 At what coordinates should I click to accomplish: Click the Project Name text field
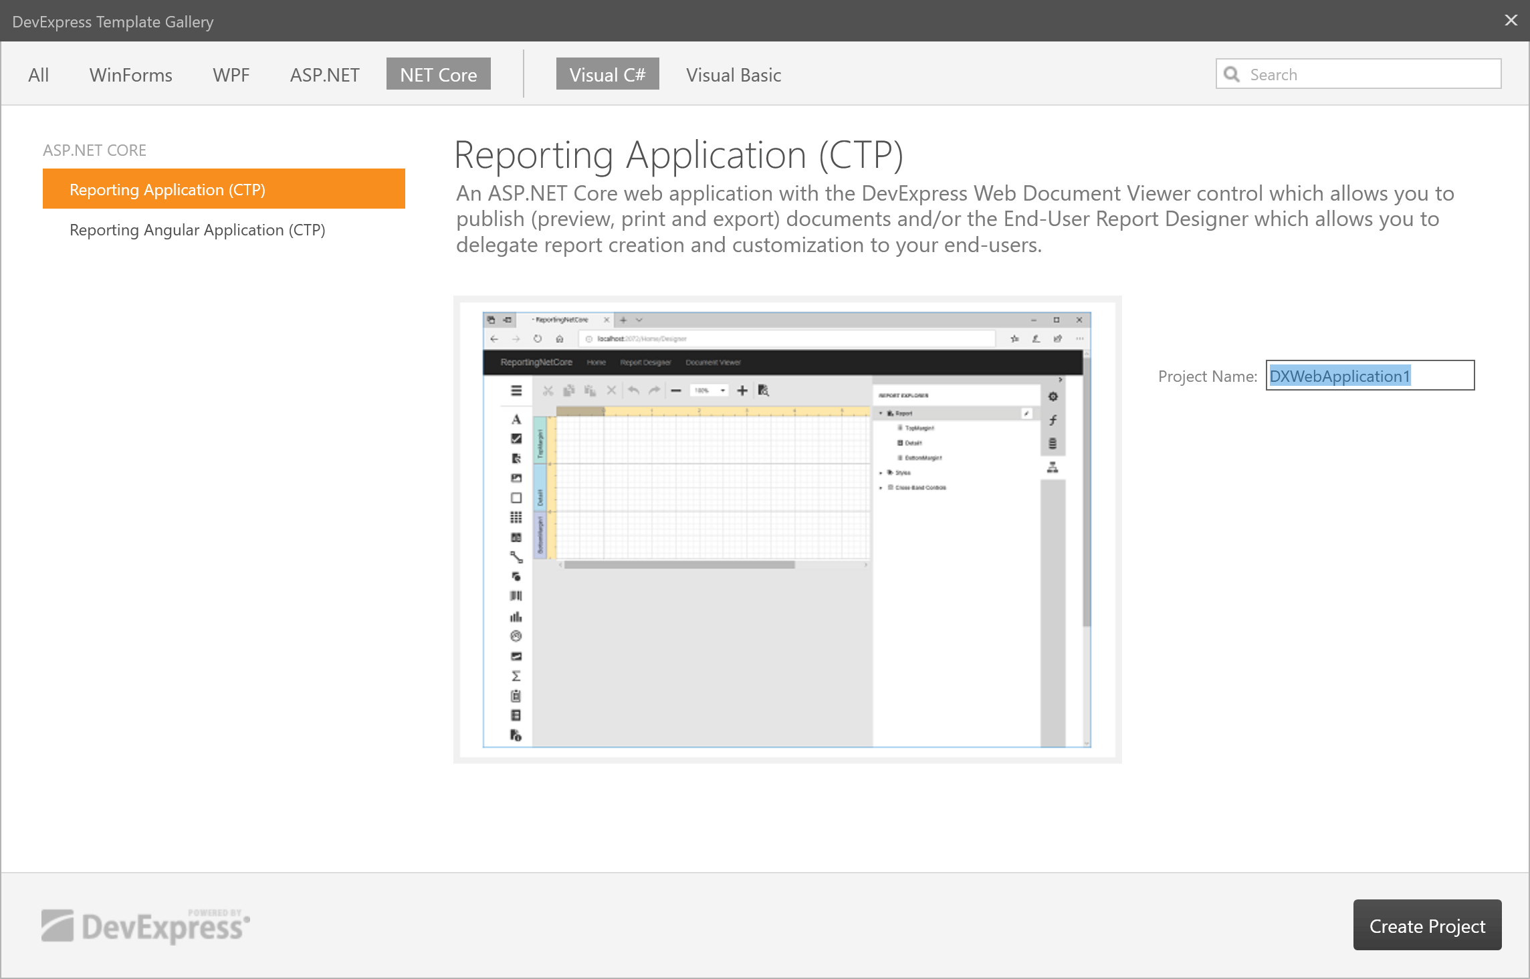coord(1370,376)
